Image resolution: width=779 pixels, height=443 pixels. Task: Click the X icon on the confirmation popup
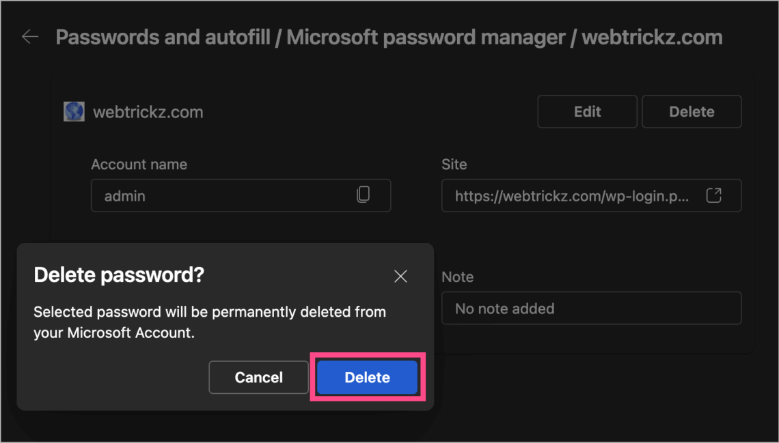click(400, 276)
